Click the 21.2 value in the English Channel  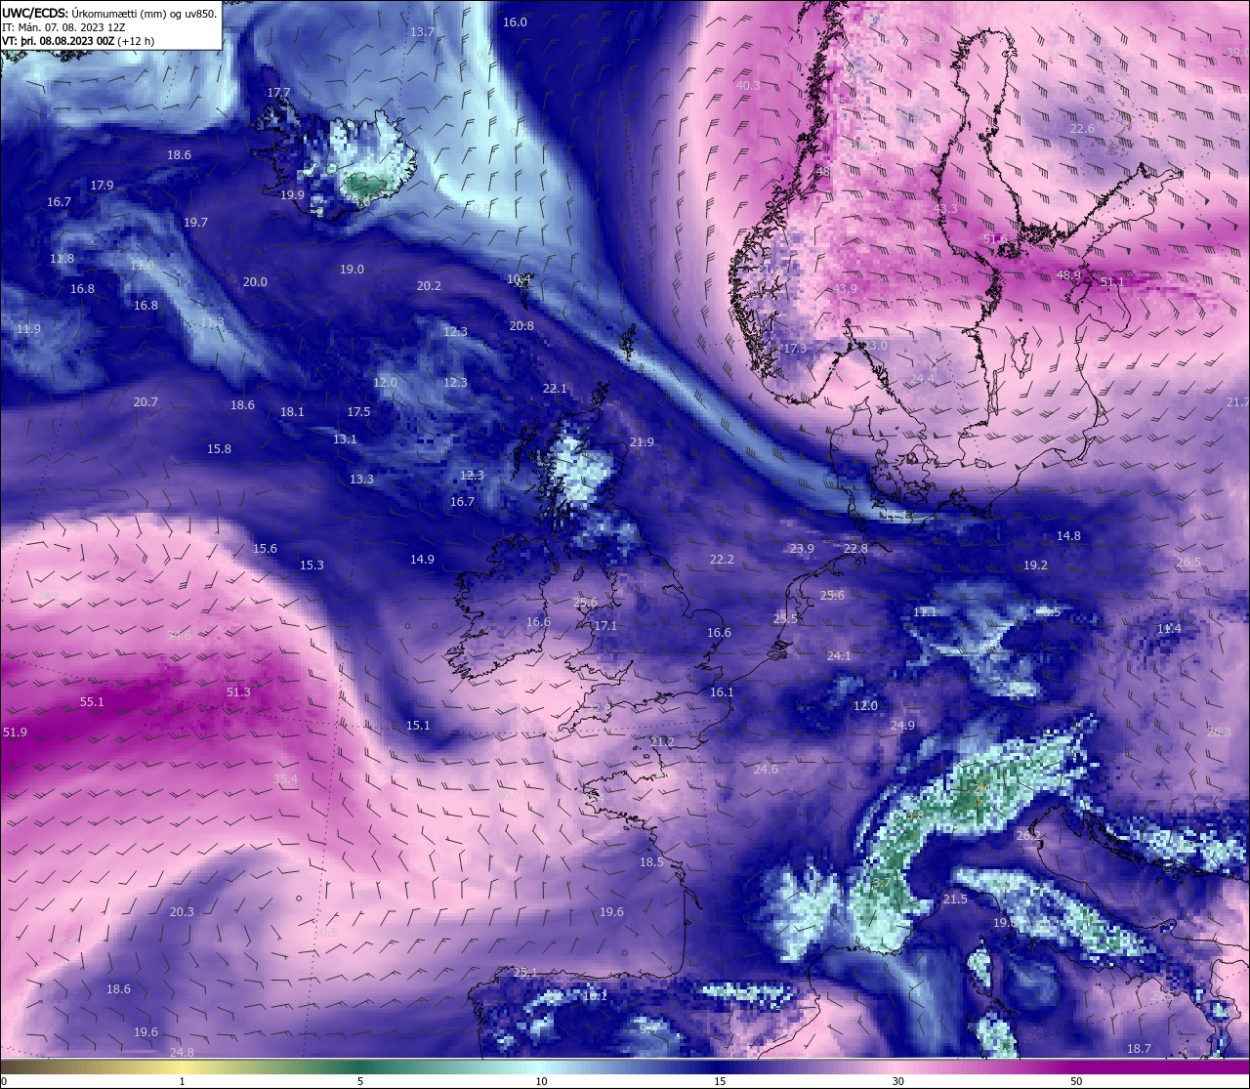click(x=662, y=742)
